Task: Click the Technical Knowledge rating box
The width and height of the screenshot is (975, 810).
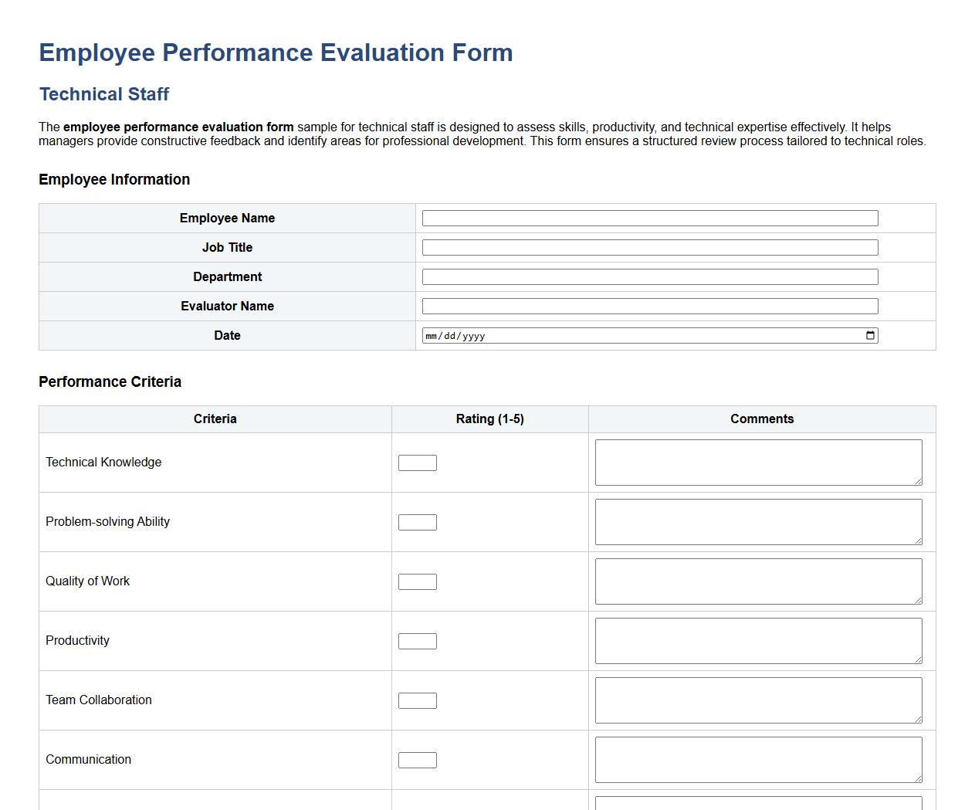Action: 417,462
